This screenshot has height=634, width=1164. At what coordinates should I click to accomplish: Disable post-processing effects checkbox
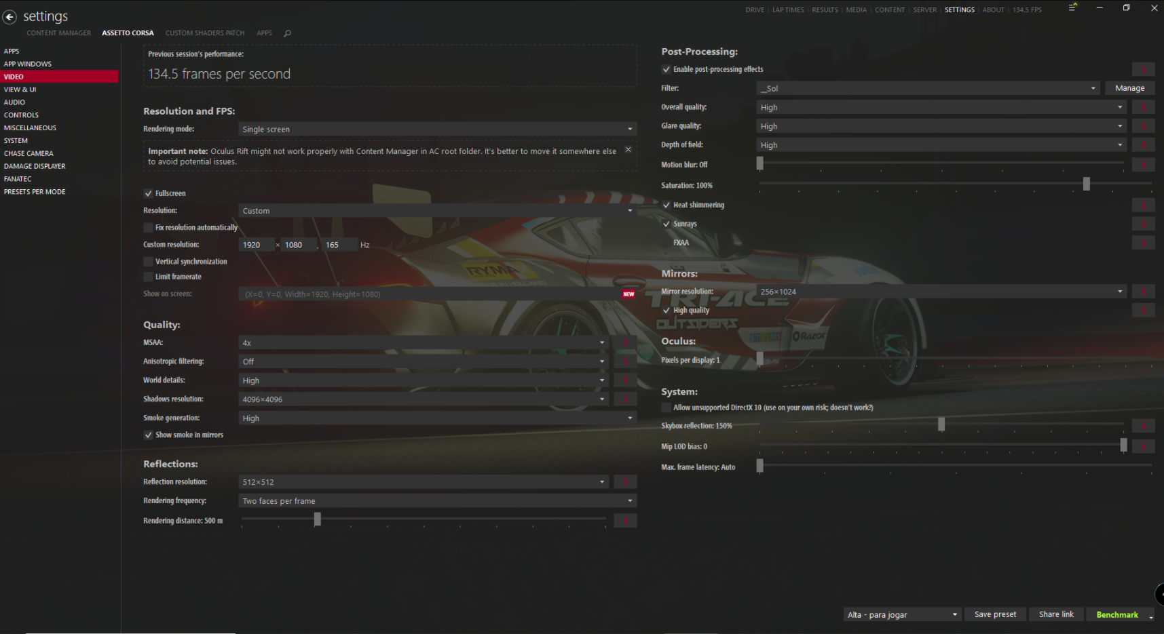point(666,69)
